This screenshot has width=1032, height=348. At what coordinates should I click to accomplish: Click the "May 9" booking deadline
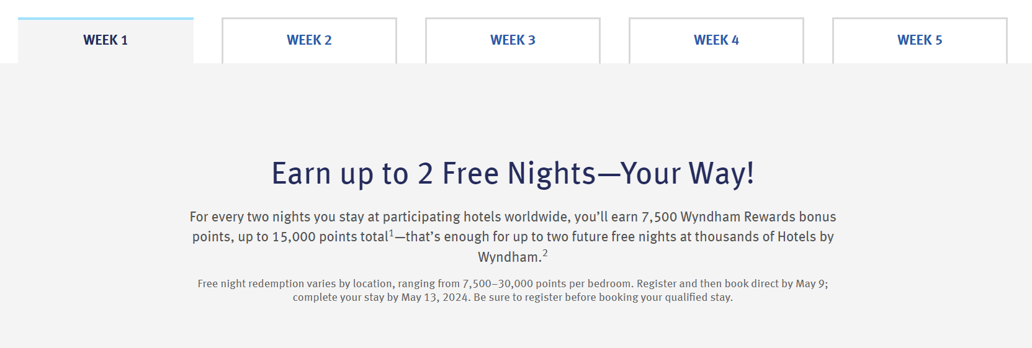pos(810,283)
